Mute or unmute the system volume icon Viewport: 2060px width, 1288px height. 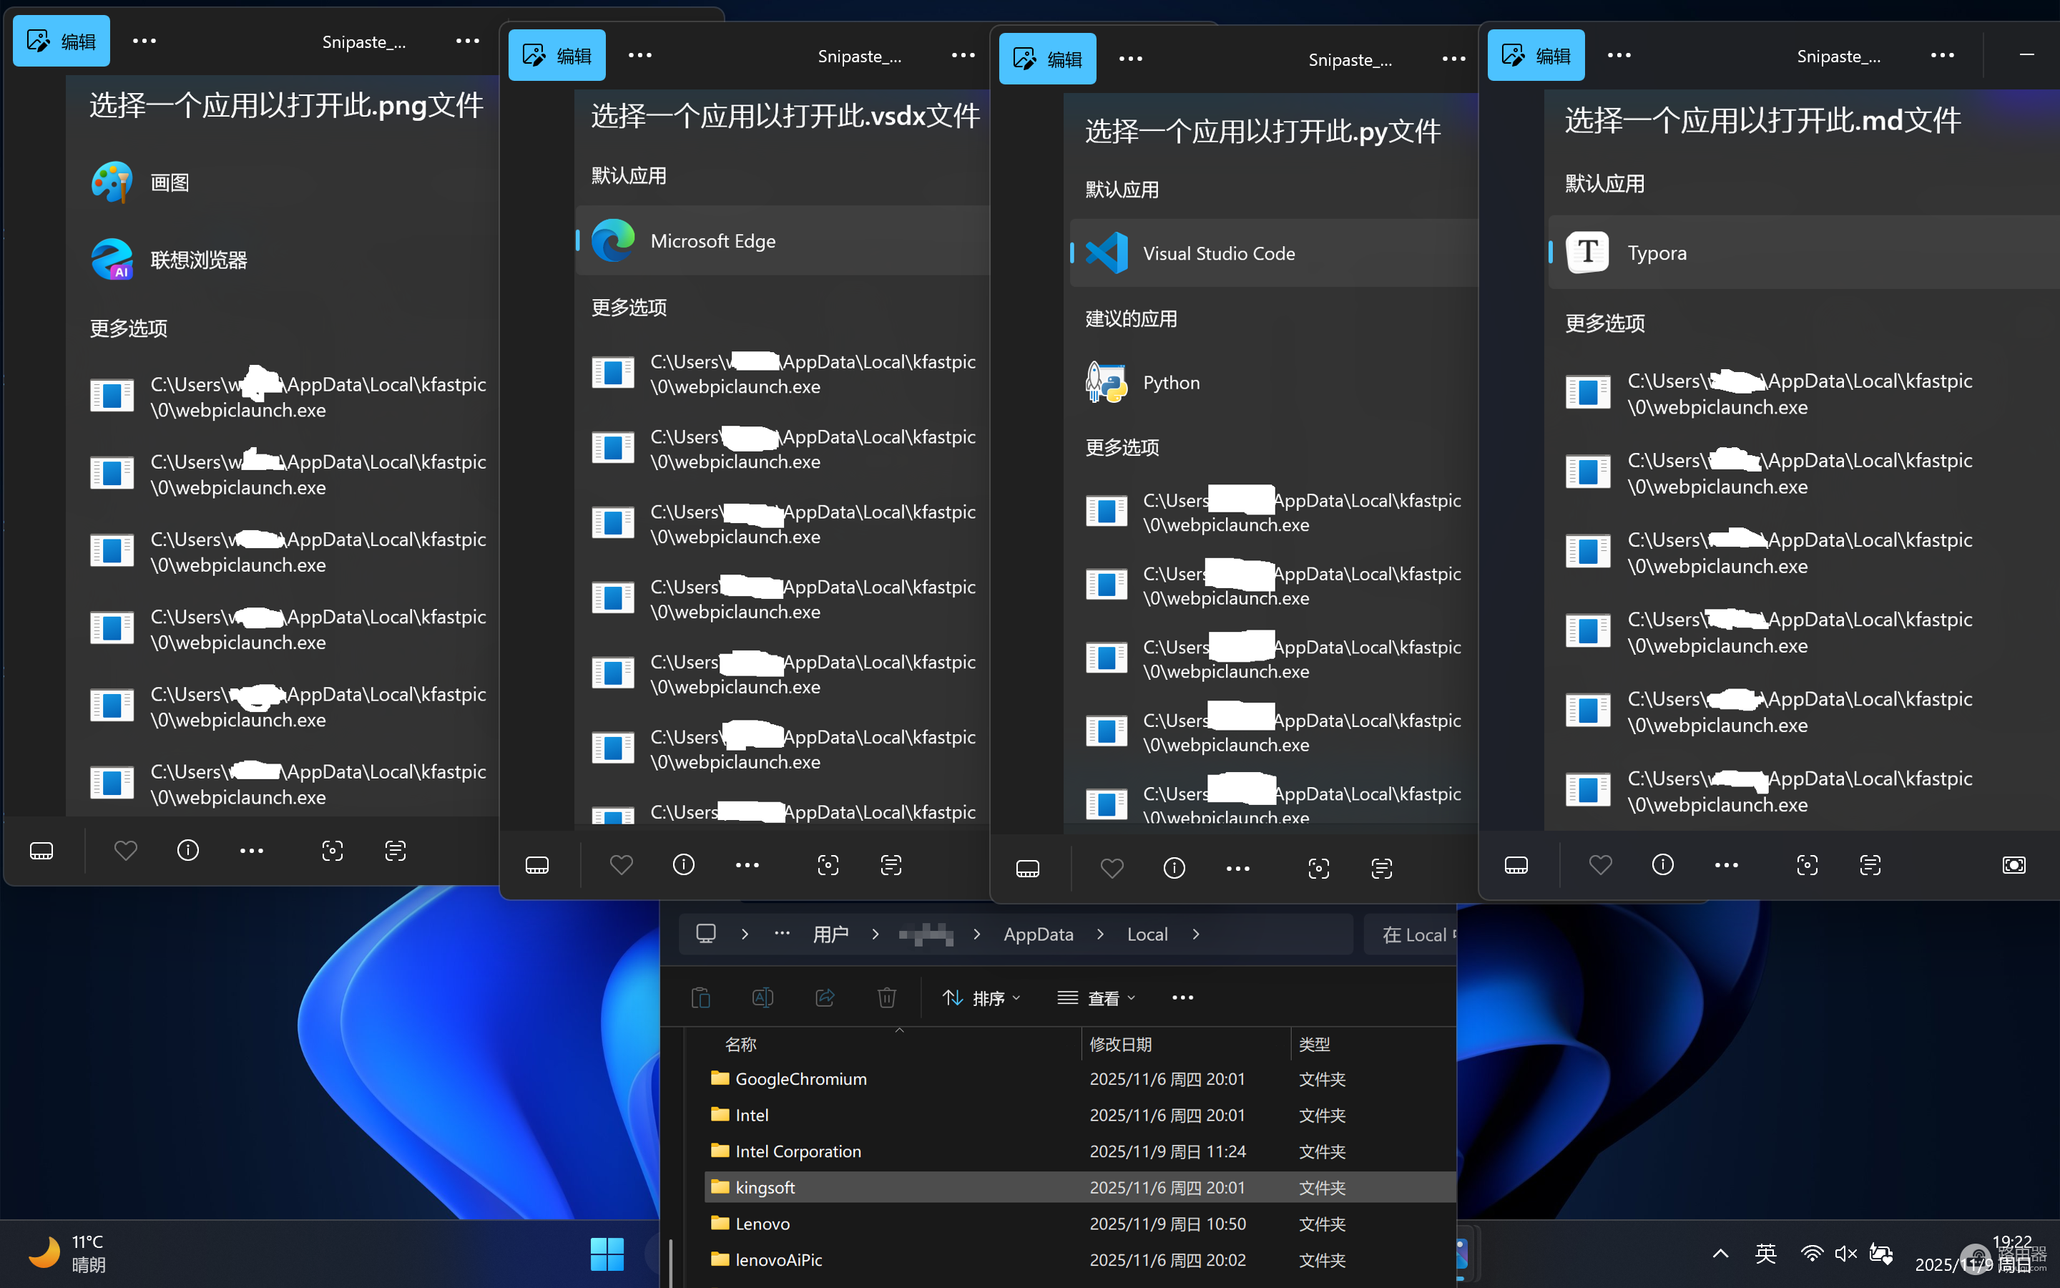1845,1253
